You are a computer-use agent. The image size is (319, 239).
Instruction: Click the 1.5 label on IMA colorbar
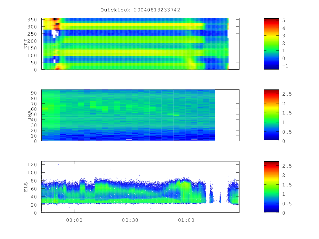[287, 113]
